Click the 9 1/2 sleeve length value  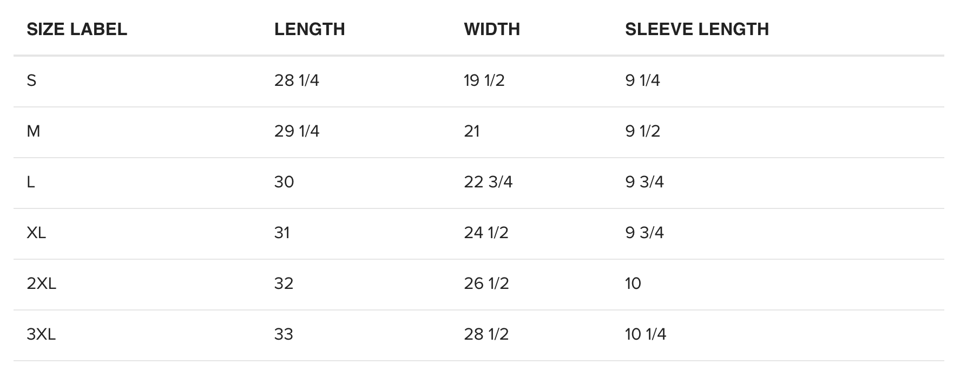point(643,131)
